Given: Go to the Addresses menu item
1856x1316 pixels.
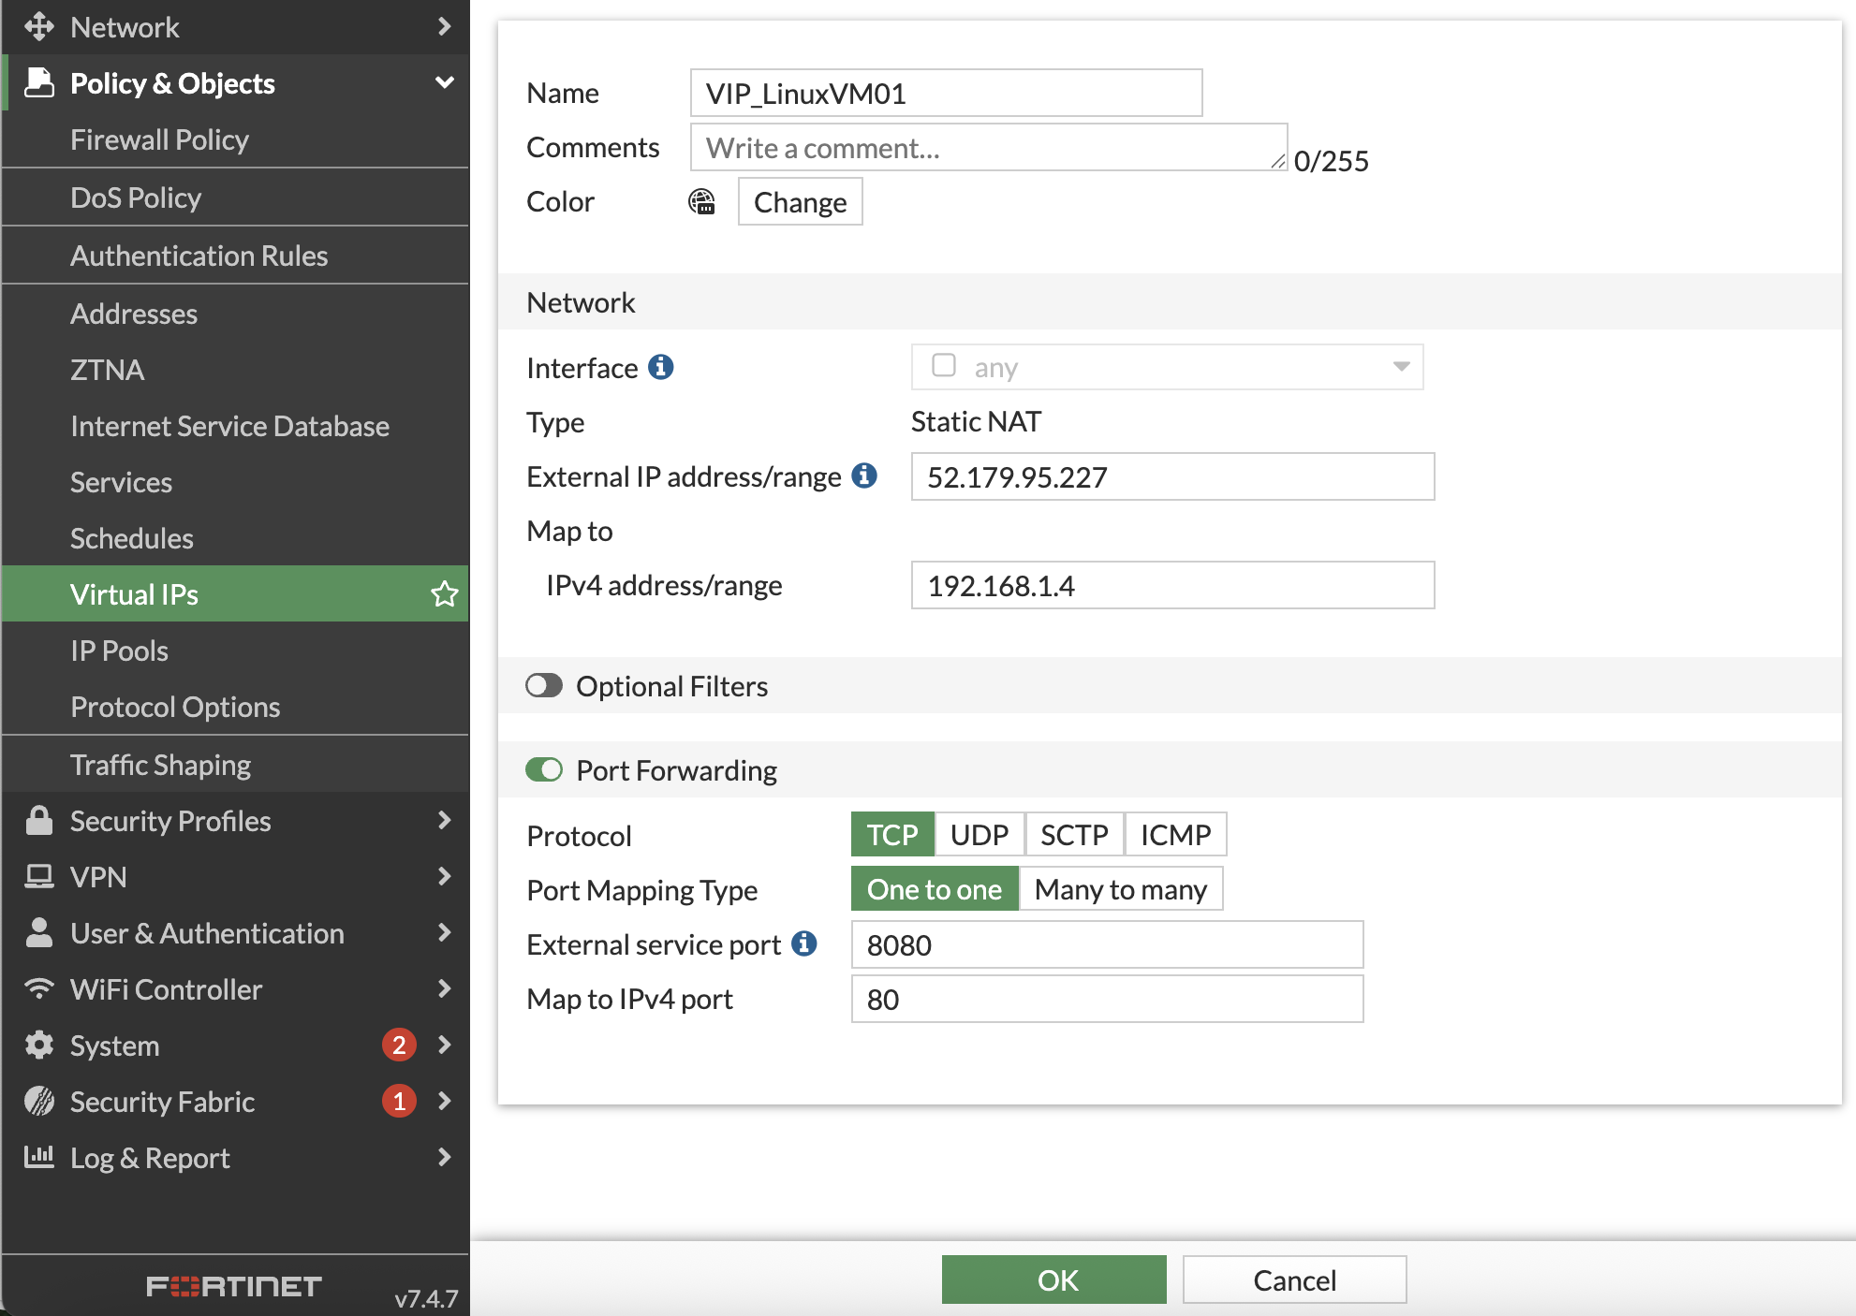Looking at the screenshot, I should [134, 314].
